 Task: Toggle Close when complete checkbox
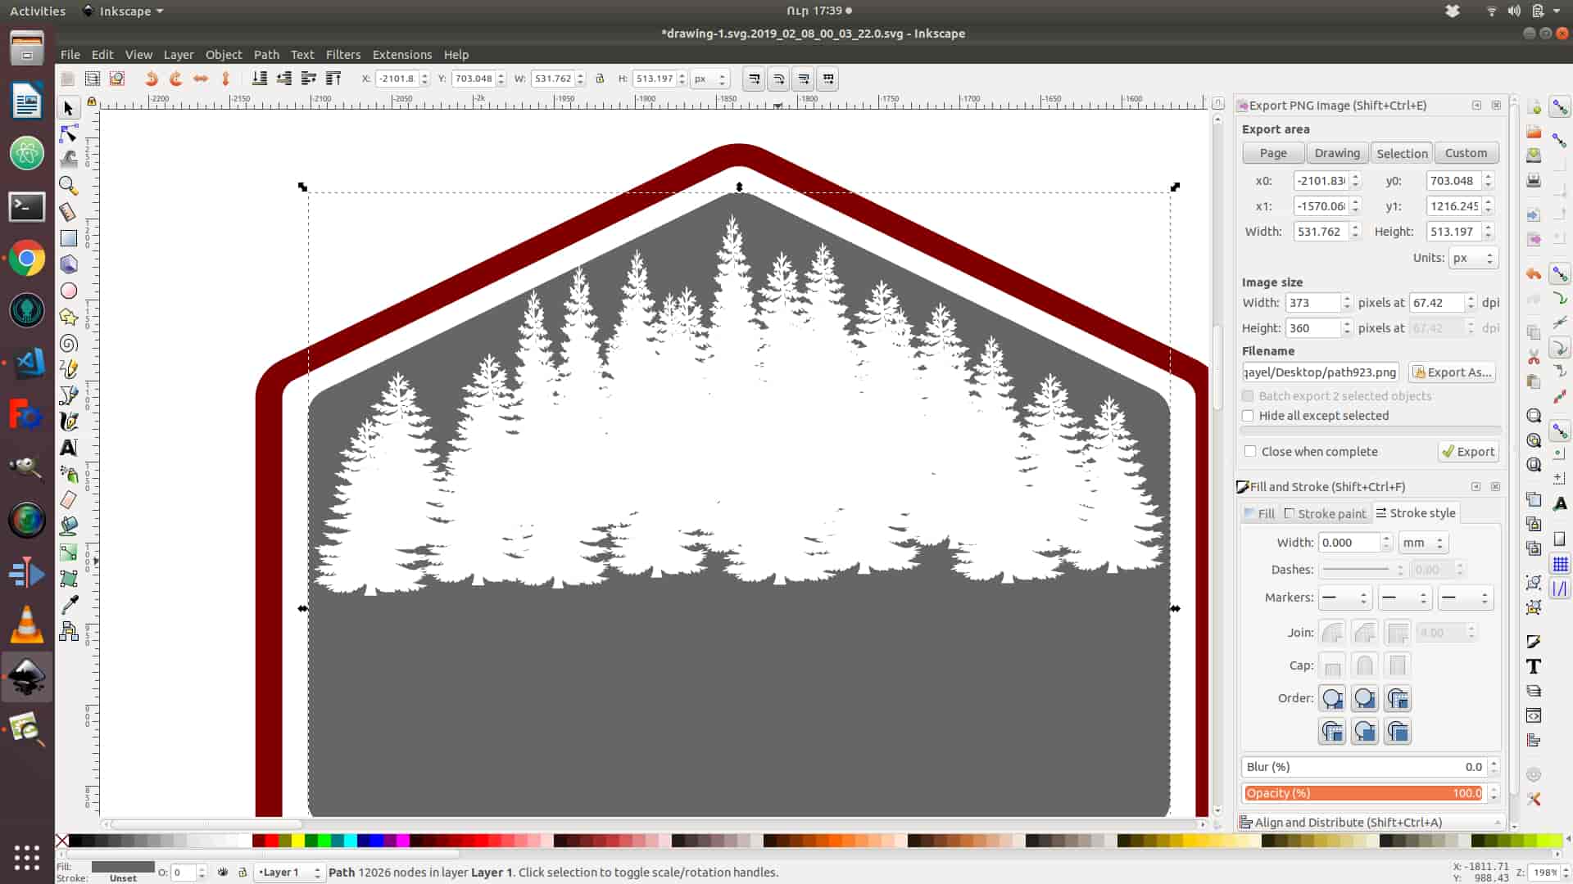[1250, 452]
